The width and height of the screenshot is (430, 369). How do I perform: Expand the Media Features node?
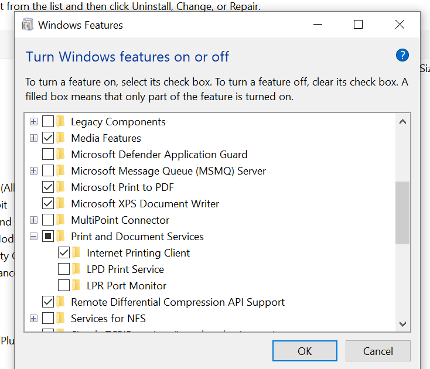pos(34,138)
